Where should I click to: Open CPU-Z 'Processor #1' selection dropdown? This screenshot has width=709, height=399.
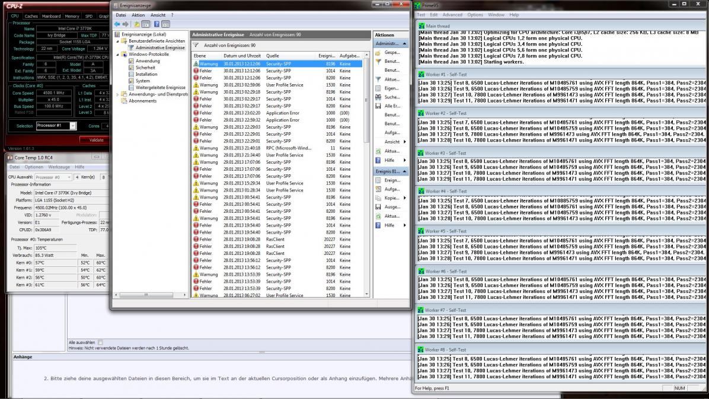pos(72,126)
